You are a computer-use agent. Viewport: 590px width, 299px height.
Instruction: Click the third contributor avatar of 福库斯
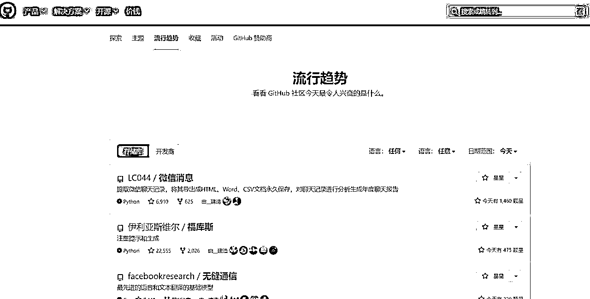click(x=254, y=251)
